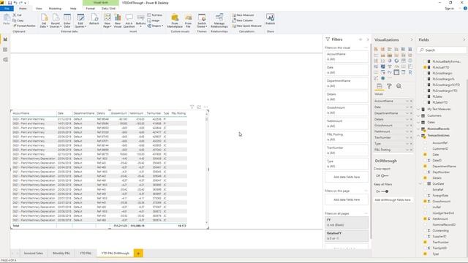
Task: Open From Marketplace custom visuals
Action: [x=175, y=20]
